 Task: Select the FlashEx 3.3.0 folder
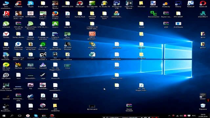(x=117, y=76)
